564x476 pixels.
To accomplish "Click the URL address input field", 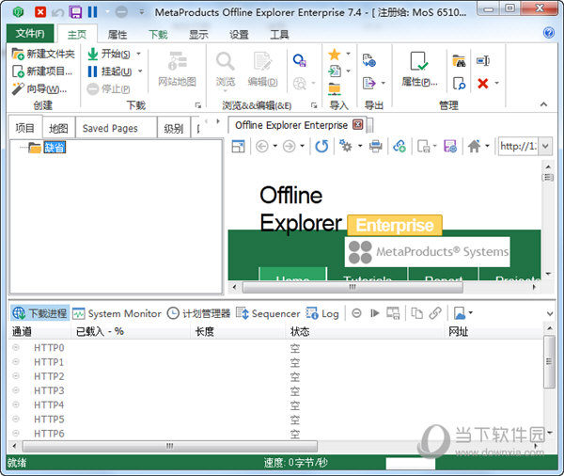I will click(x=518, y=146).
